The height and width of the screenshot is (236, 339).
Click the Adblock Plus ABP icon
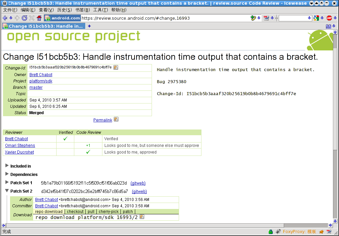click(329, 18)
